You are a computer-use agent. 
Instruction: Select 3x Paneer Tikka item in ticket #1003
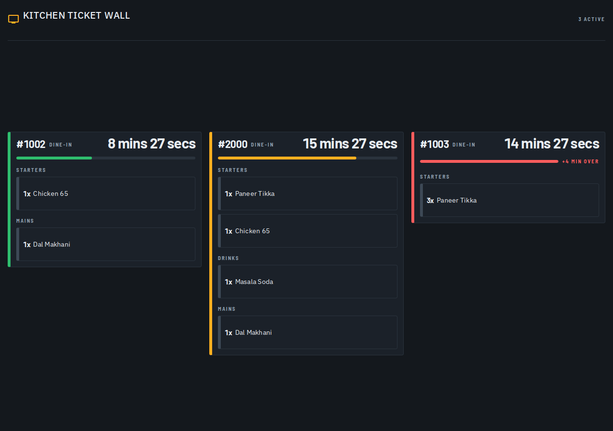510,200
